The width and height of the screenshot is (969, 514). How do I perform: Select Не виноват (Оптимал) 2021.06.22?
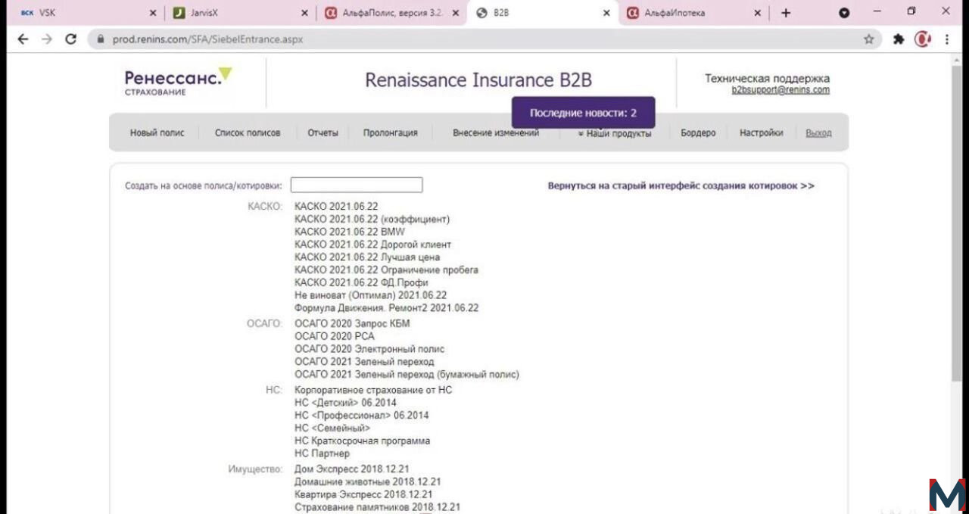coord(370,295)
